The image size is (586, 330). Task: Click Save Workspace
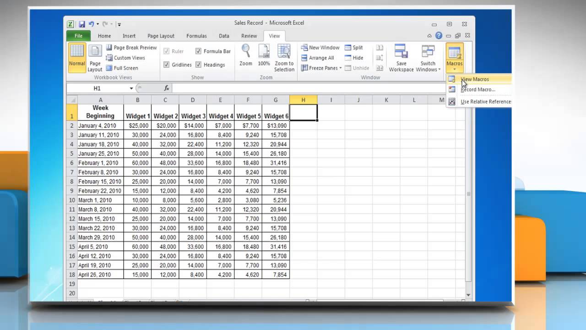[401, 58]
